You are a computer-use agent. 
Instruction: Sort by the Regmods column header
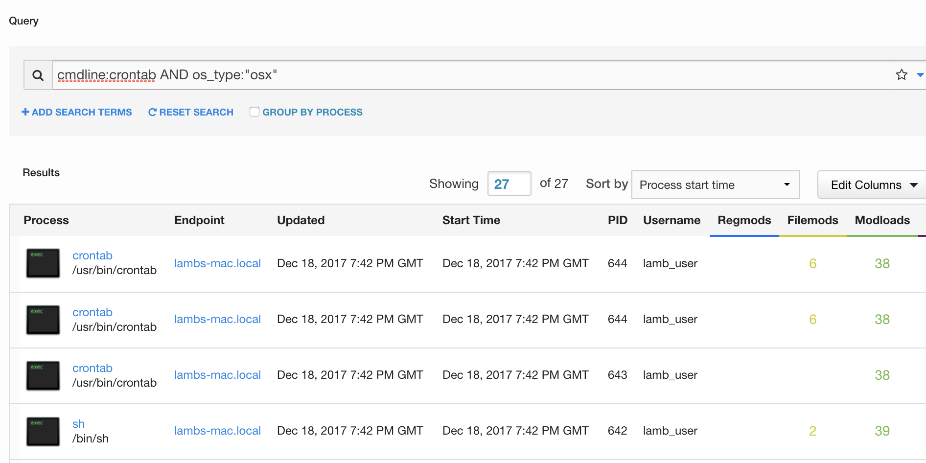click(x=744, y=220)
